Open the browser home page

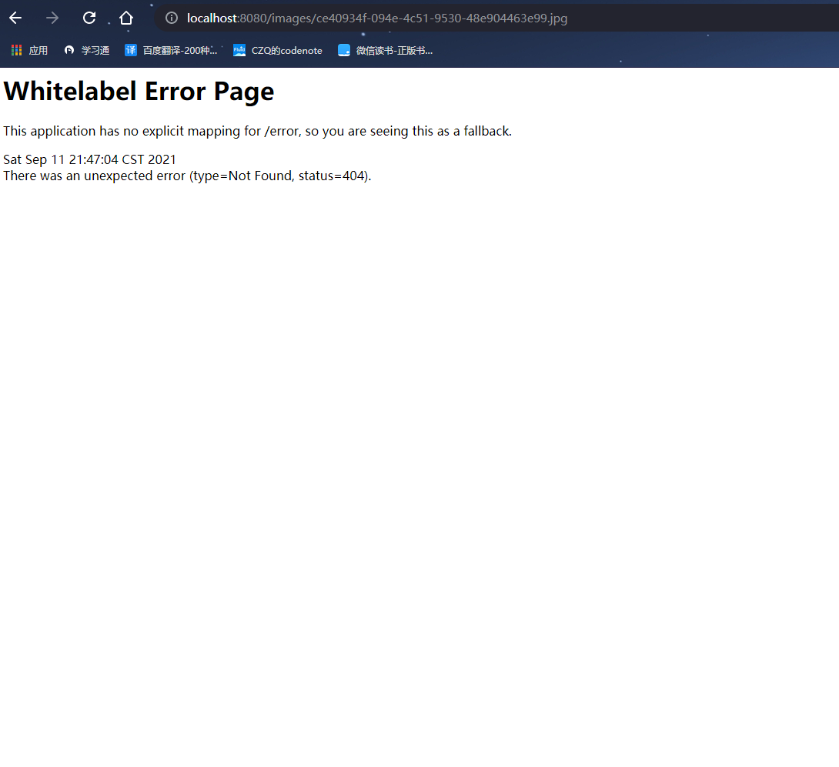[126, 18]
